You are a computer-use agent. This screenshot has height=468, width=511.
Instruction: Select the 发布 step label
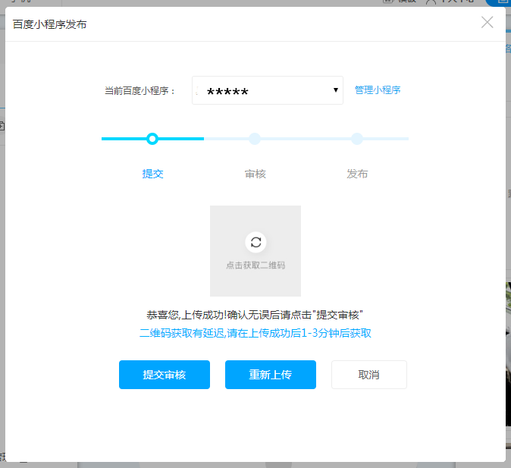[x=357, y=174]
